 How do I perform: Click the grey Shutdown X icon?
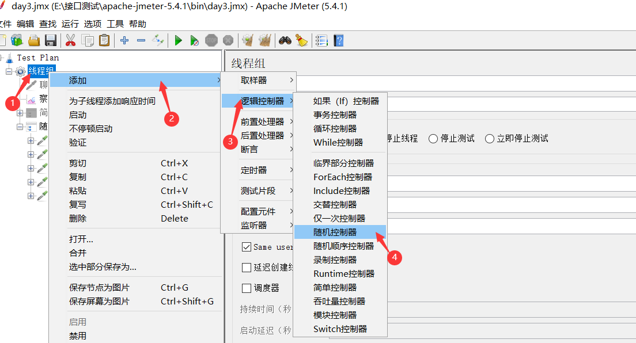pos(228,40)
